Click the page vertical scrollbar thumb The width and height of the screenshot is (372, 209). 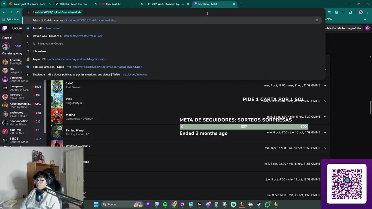370,108
